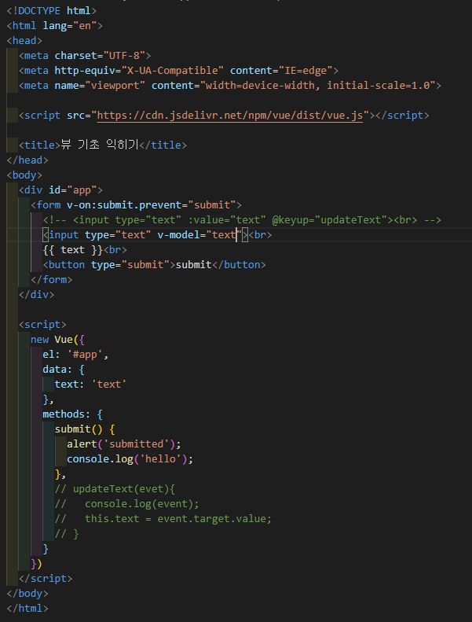Click the text: 'text' property line

(91, 385)
